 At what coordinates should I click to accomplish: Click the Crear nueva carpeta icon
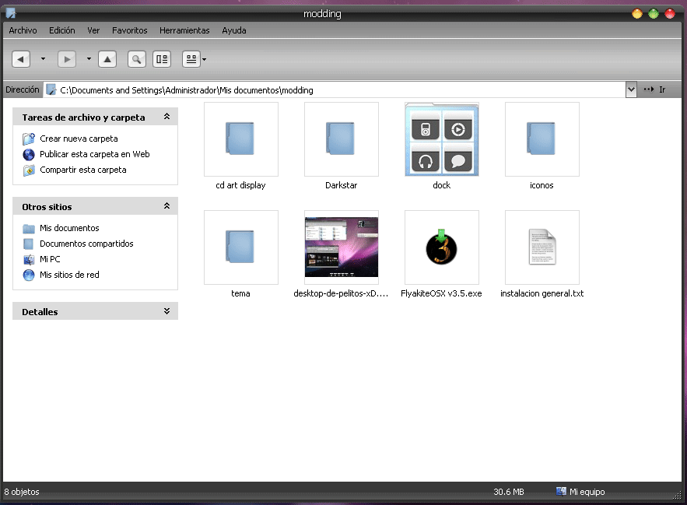pos(29,139)
